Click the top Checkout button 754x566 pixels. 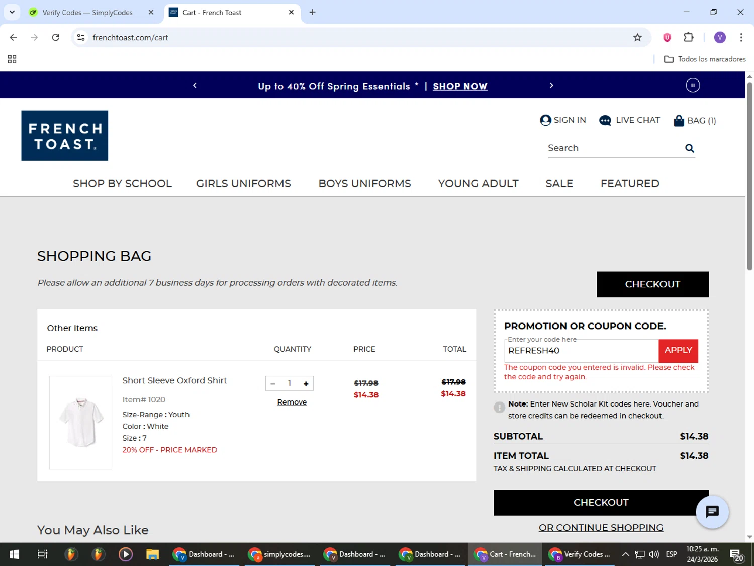652,284
